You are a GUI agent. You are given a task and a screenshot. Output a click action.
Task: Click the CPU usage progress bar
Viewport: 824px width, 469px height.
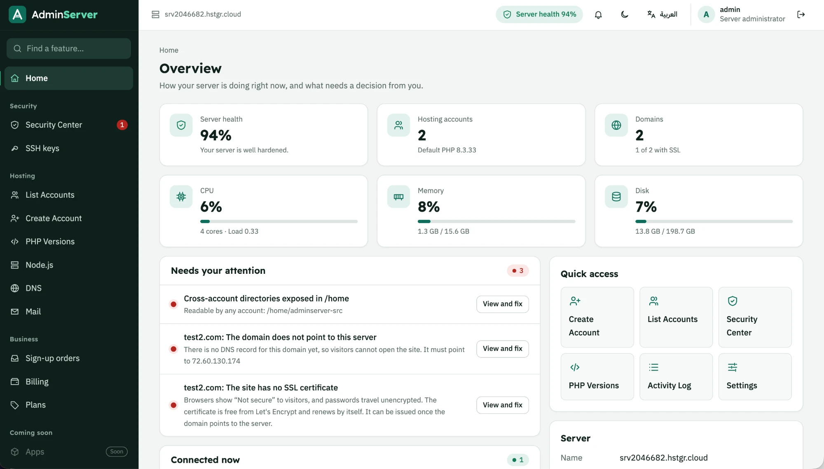click(x=279, y=222)
